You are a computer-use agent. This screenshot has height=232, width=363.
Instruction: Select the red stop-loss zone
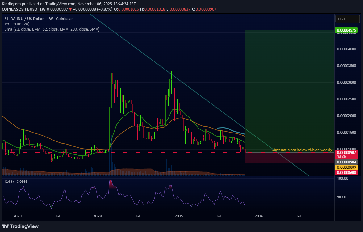[x=290, y=158]
